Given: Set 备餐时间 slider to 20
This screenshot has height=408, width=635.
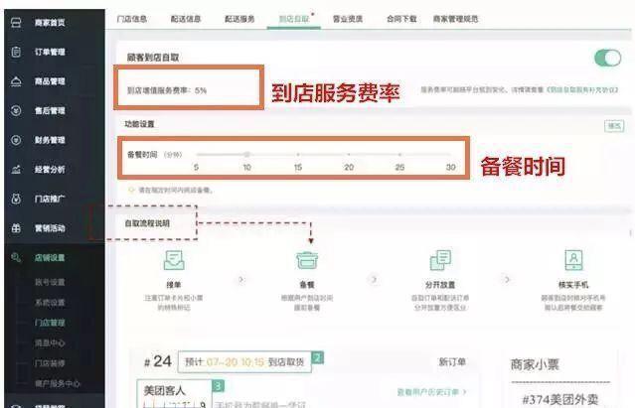Looking at the screenshot, I should pos(349,154).
